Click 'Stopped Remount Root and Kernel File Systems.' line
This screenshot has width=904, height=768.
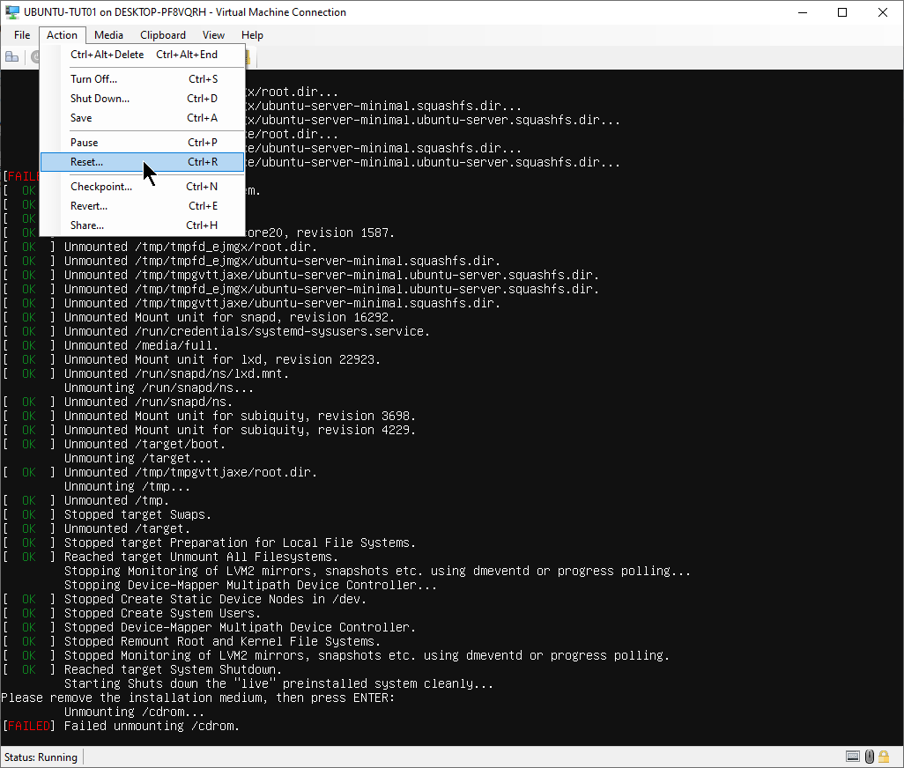tap(223, 641)
